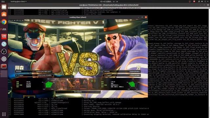This screenshot has width=210, height=118.
Task: Click the right player's green radar chart
Action: click(133, 84)
